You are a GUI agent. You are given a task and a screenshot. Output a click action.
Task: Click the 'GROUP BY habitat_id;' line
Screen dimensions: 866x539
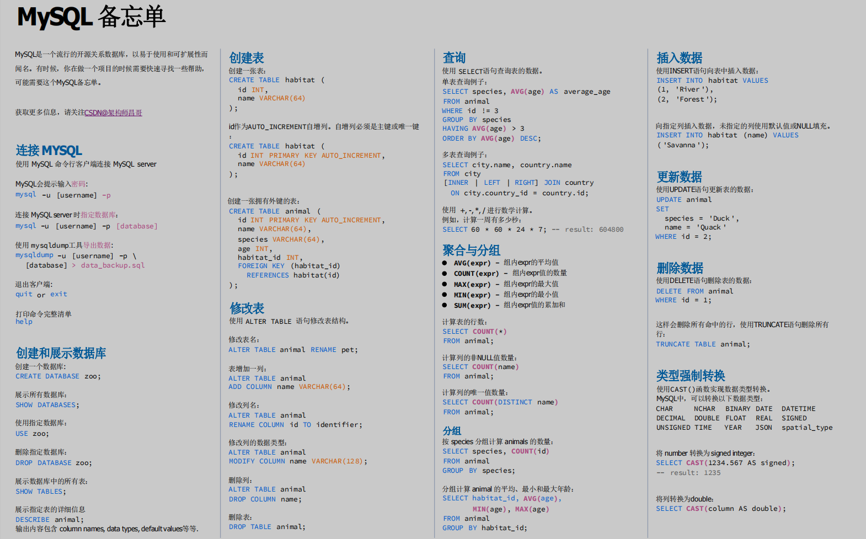(485, 528)
